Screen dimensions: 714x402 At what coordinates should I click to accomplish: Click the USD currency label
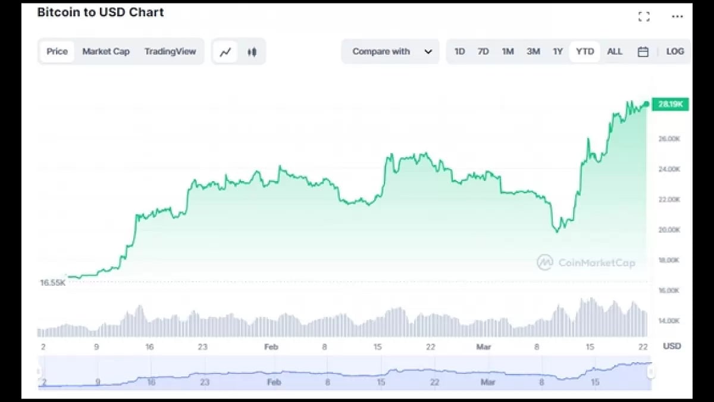point(672,346)
